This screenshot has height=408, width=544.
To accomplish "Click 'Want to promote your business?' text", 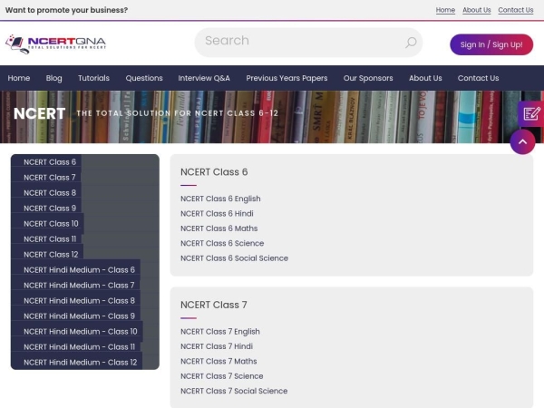I will tap(66, 10).
